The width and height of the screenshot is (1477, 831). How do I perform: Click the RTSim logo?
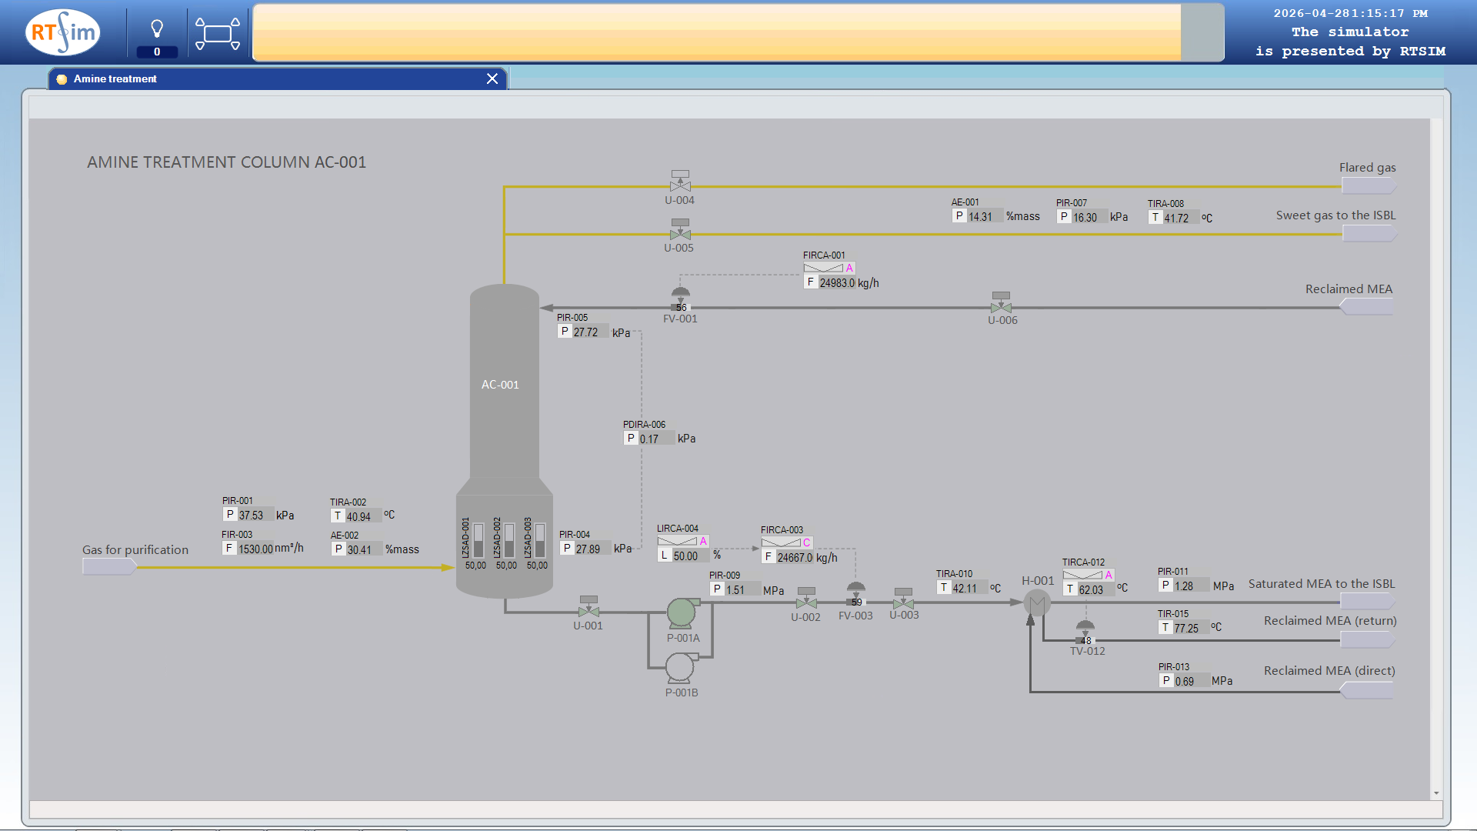tap(63, 32)
